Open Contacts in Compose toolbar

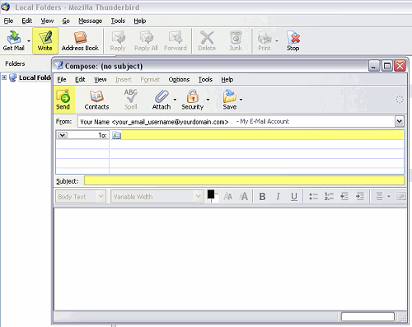click(96, 100)
